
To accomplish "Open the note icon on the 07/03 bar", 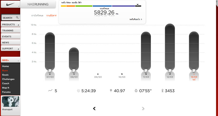I will pyautogui.click(x=50, y=70).
